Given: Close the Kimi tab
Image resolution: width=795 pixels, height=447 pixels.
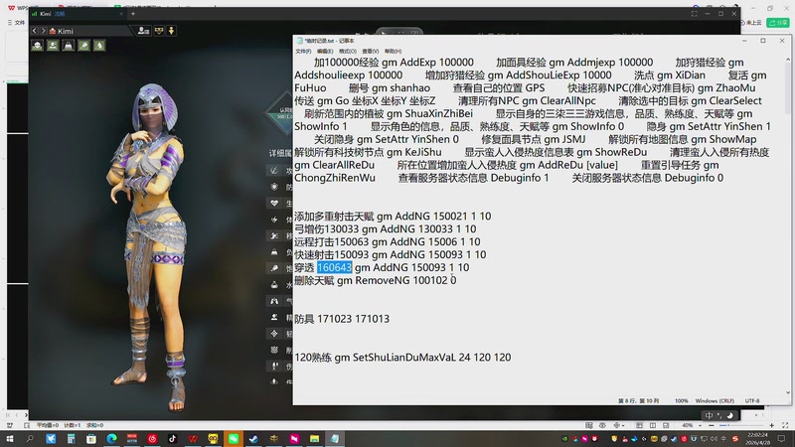Looking at the screenshot, I should point(121,14).
